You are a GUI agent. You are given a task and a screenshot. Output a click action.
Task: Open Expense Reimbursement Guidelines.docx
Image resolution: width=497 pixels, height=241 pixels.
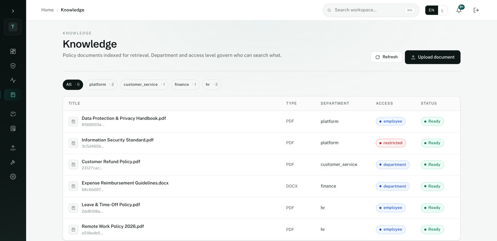click(x=125, y=183)
